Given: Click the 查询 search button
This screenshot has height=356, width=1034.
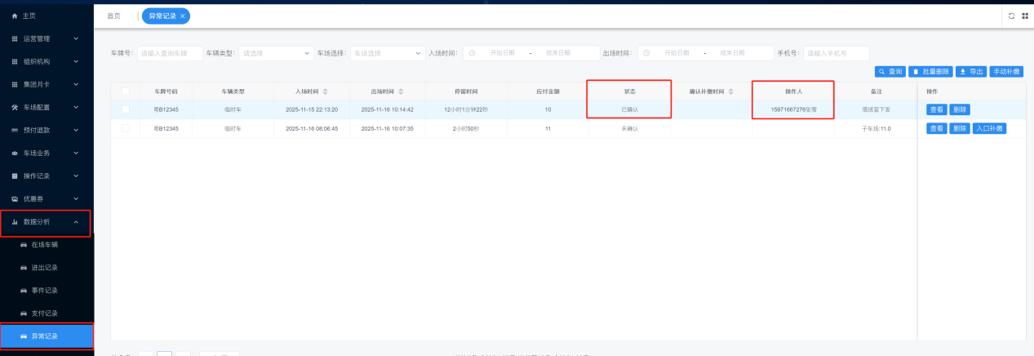Looking at the screenshot, I should (x=890, y=71).
